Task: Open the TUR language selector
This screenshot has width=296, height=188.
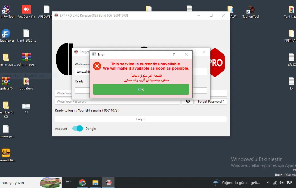Action: click(289, 183)
